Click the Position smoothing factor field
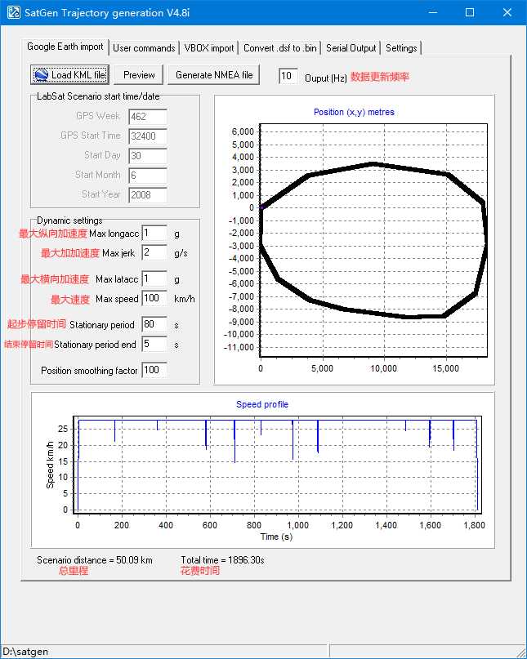The image size is (527, 659). tap(154, 370)
